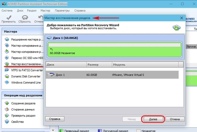Click the Проверить раздел operation
Viewport: 197px width, 132px height.
[23, 115]
